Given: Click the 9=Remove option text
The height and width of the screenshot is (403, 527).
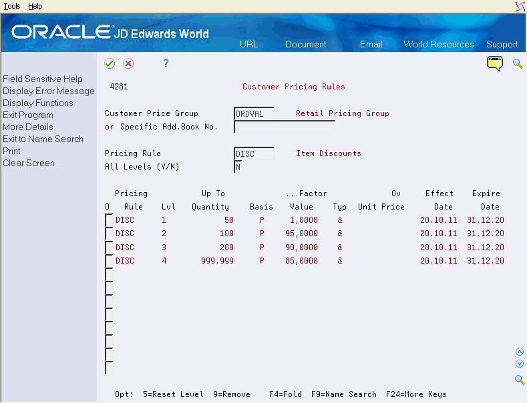Looking at the screenshot, I should click(x=232, y=394).
